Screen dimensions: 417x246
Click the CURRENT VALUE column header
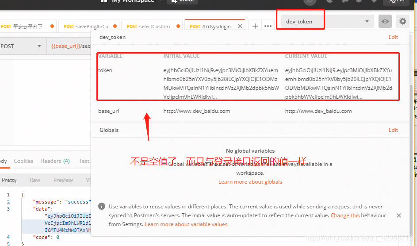tap(306, 56)
